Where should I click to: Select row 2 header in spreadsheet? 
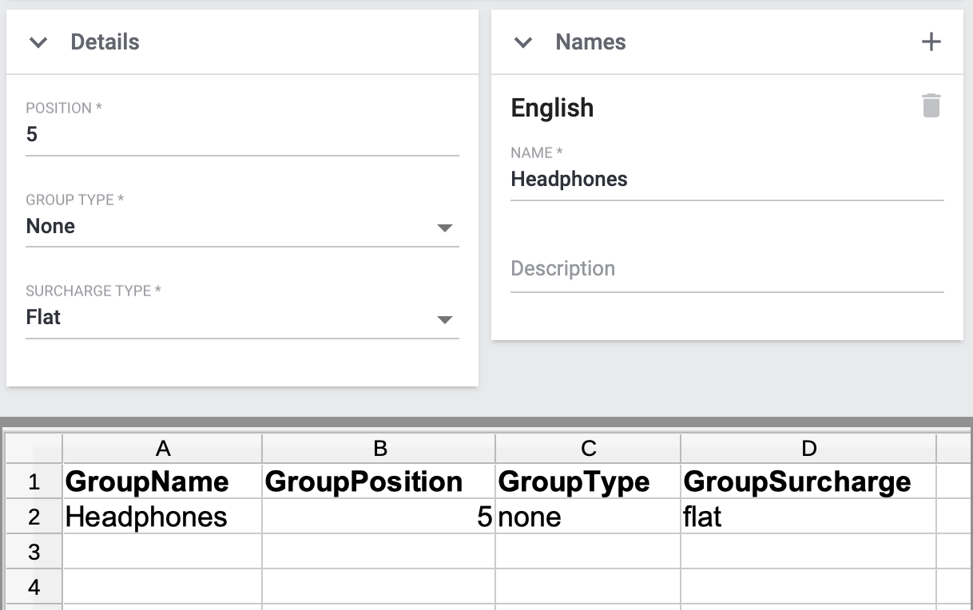coord(34,517)
